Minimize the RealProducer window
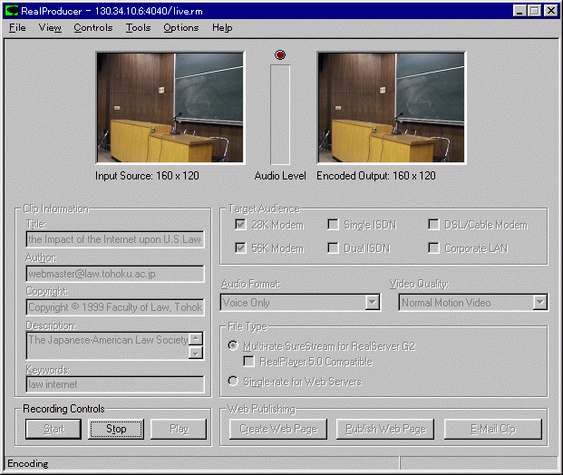 coord(519,11)
